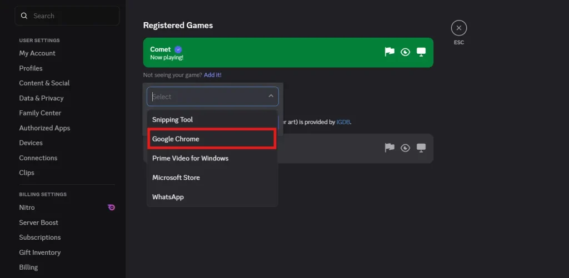Open Authorized Apps in the sidebar
The height and width of the screenshot is (278, 569).
44,128
